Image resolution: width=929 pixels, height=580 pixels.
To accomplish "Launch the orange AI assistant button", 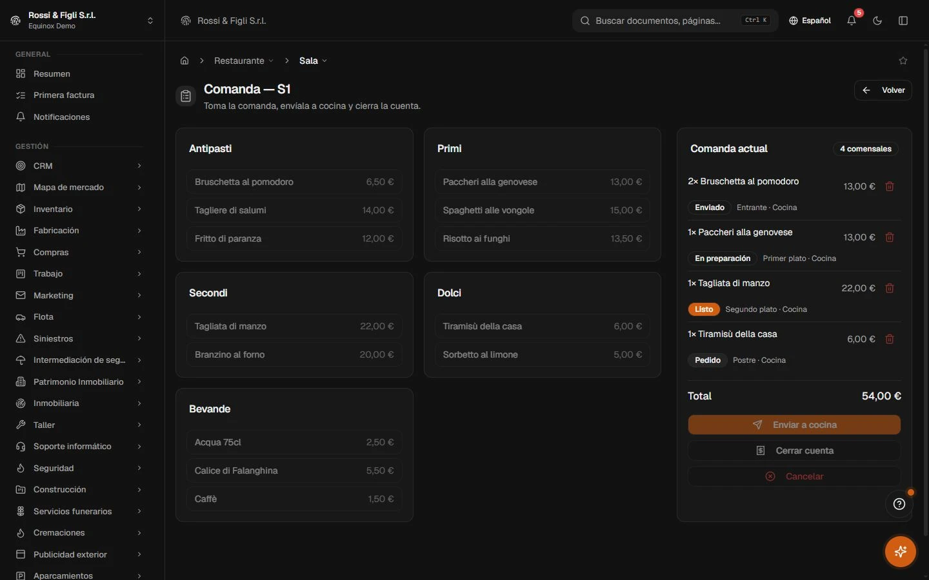I will (x=901, y=552).
